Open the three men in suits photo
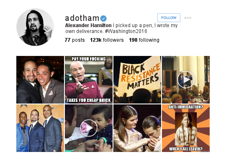The width and height of the screenshot is (226, 167). [40, 128]
